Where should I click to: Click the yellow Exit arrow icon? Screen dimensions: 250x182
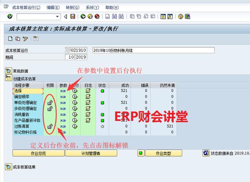90,16
